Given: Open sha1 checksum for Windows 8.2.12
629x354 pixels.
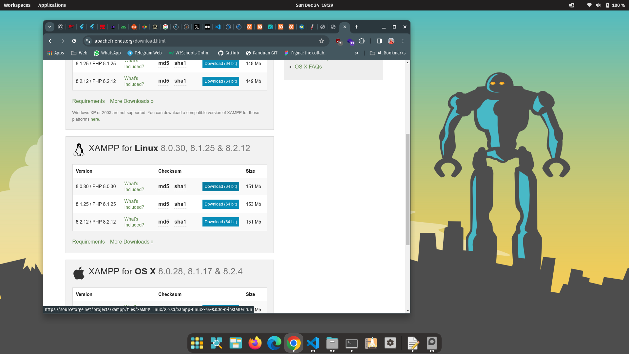Looking at the screenshot, I should (x=180, y=81).
